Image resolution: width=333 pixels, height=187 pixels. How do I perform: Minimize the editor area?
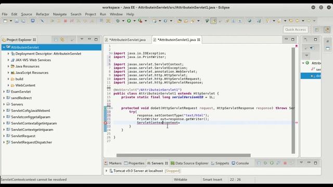tap(286, 39)
